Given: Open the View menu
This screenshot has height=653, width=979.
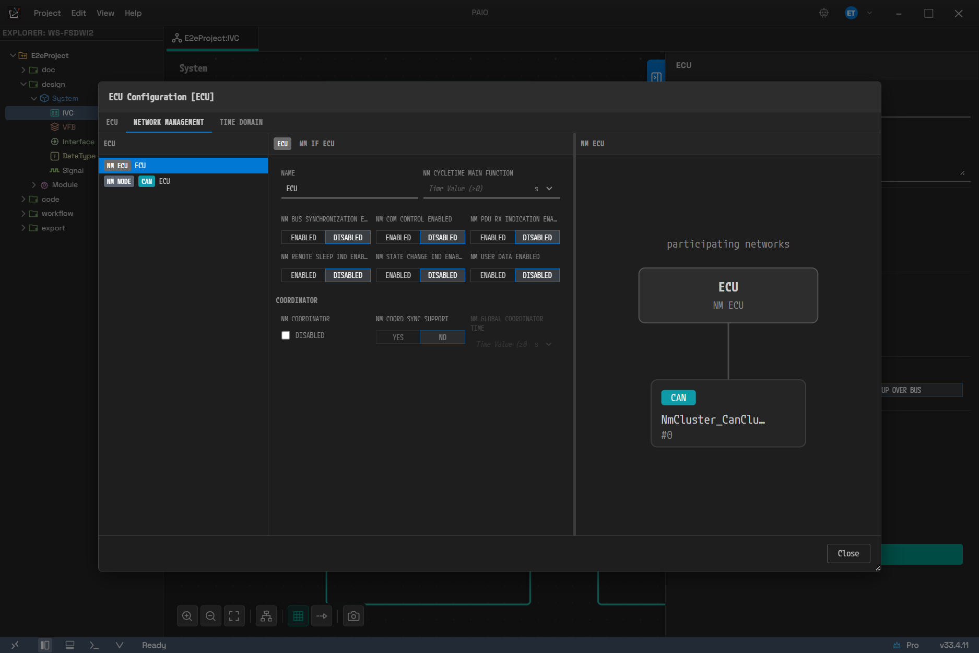Looking at the screenshot, I should pyautogui.click(x=105, y=13).
